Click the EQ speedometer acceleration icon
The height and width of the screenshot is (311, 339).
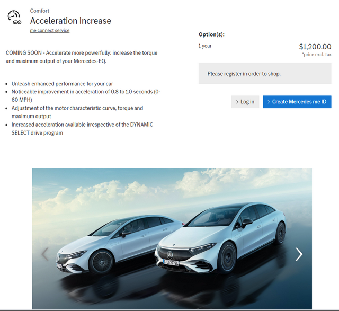coord(14,17)
